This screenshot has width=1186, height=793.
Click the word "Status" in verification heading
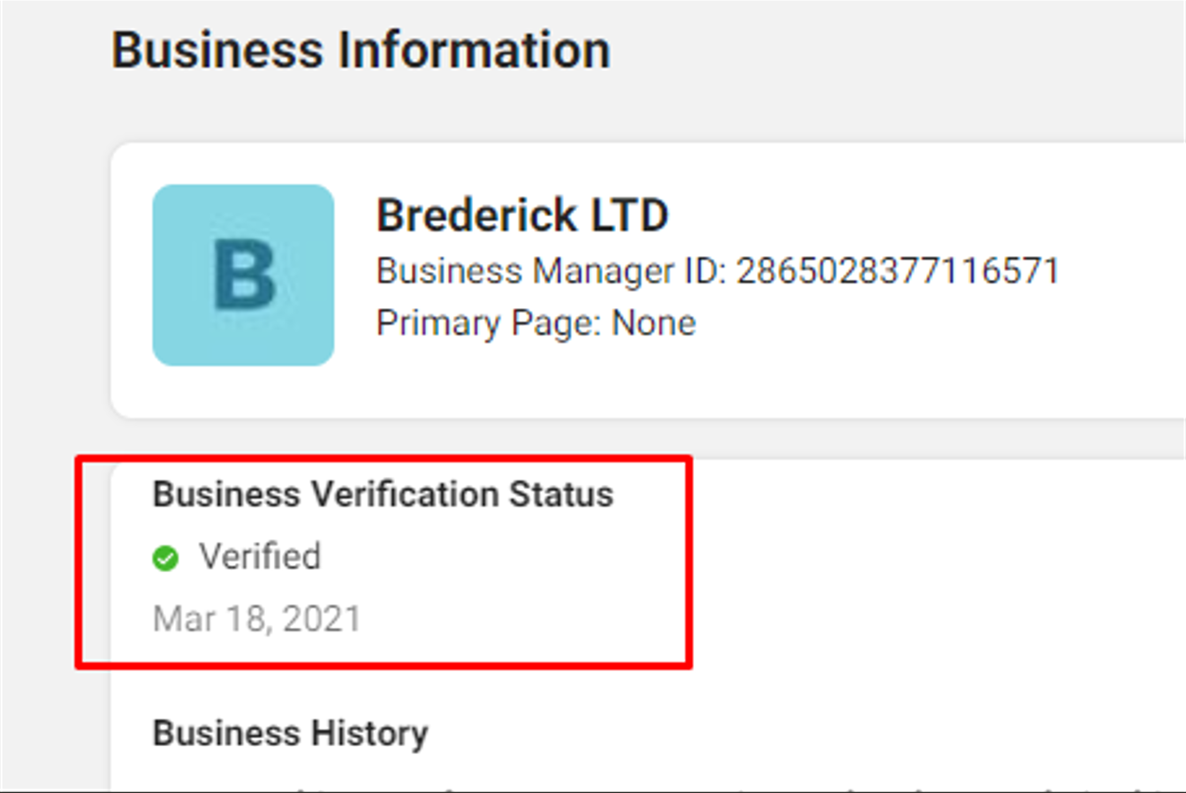click(560, 495)
